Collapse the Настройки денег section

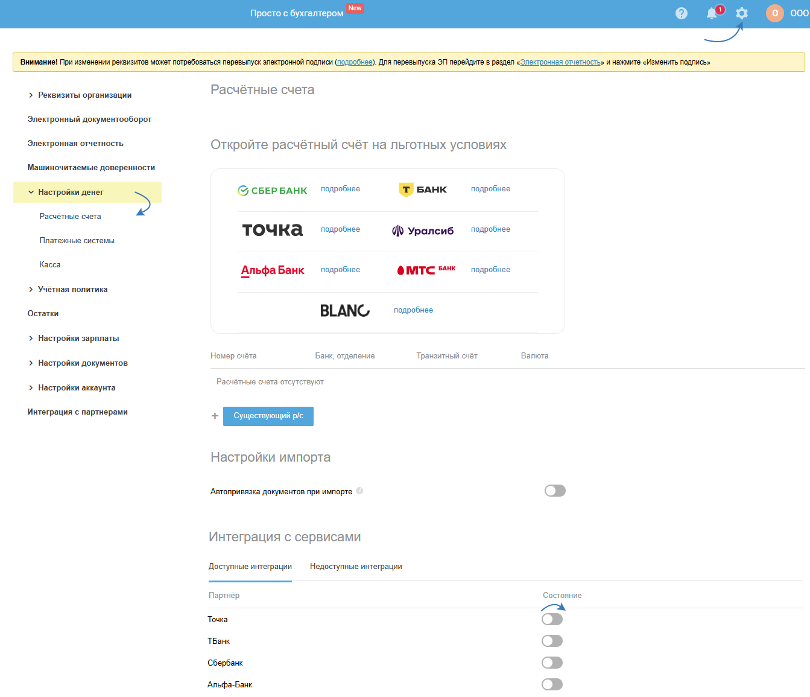click(71, 193)
